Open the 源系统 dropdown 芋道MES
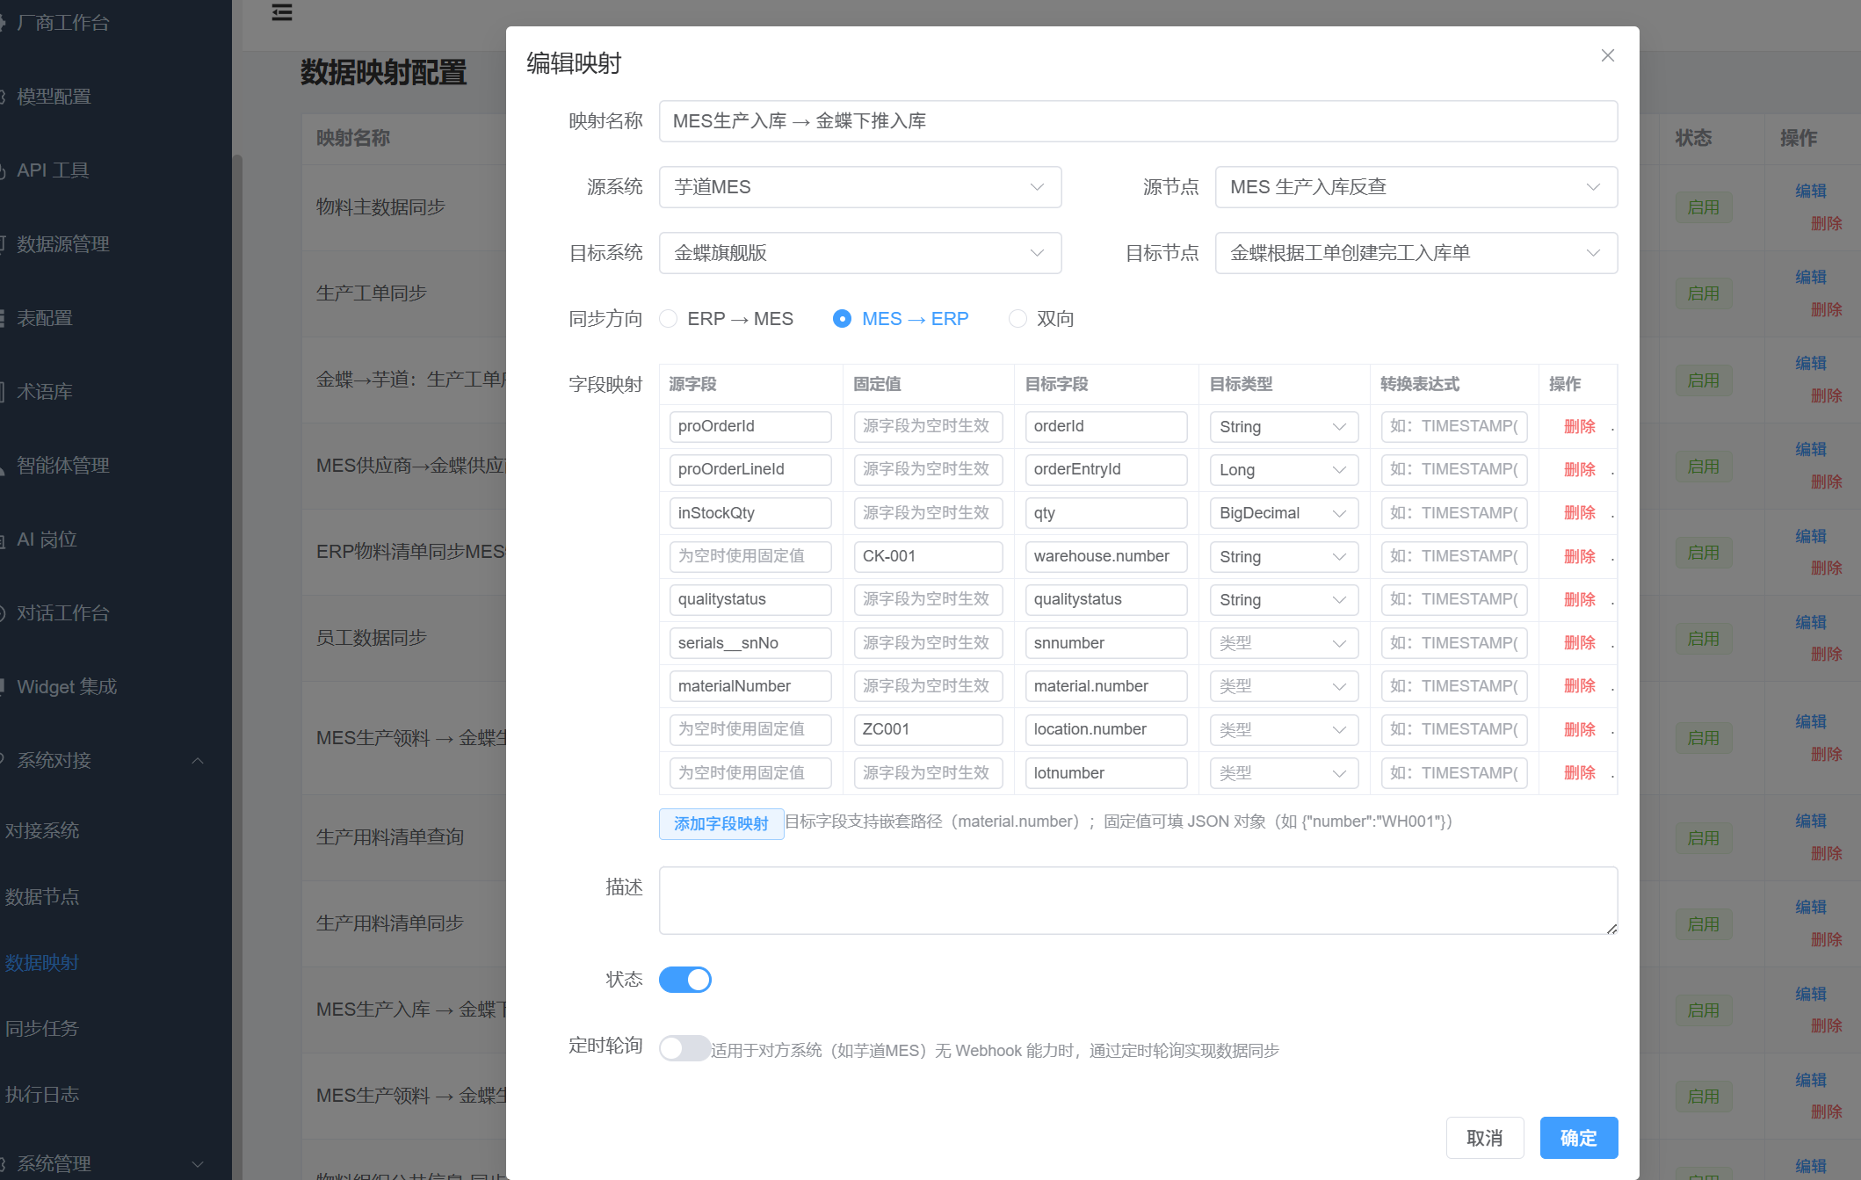The width and height of the screenshot is (1861, 1180). coord(860,187)
